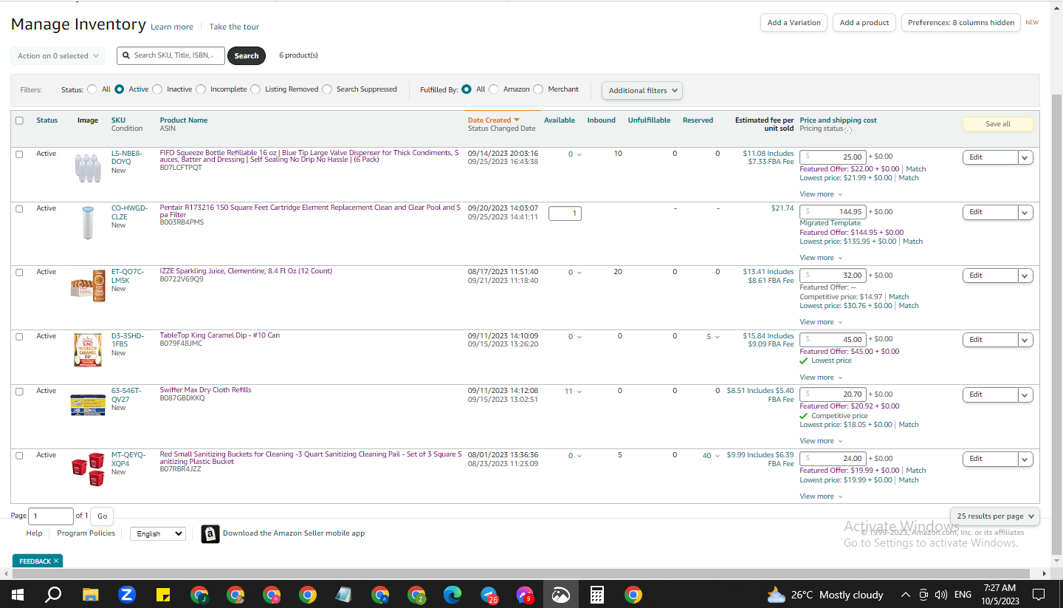1063x608 pixels.
Task: Filter Fulfilled By Amazon
Action: [494, 89]
